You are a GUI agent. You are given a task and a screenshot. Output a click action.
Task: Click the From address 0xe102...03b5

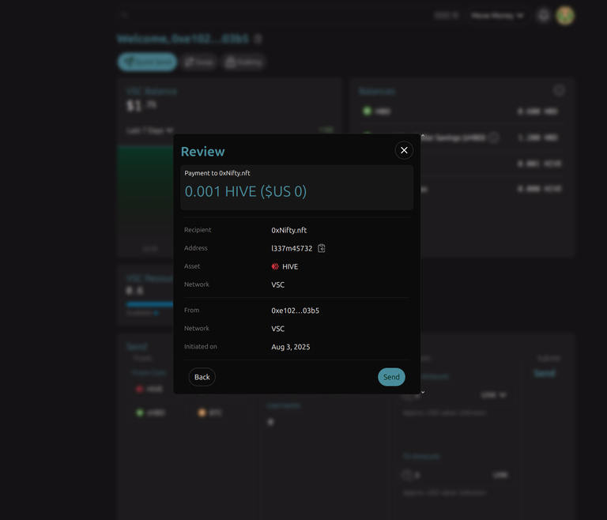[295, 311]
